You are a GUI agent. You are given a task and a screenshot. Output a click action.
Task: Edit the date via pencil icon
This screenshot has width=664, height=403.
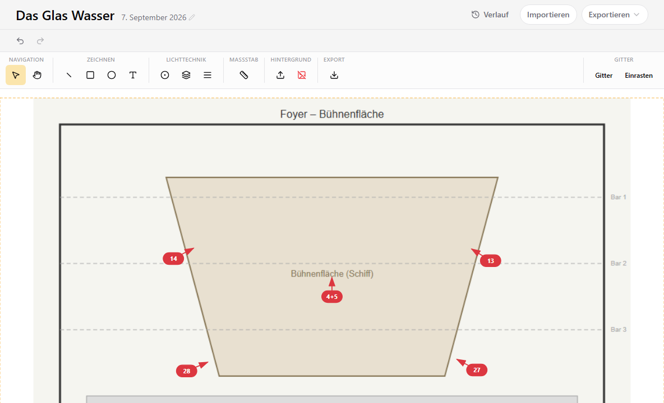point(192,17)
